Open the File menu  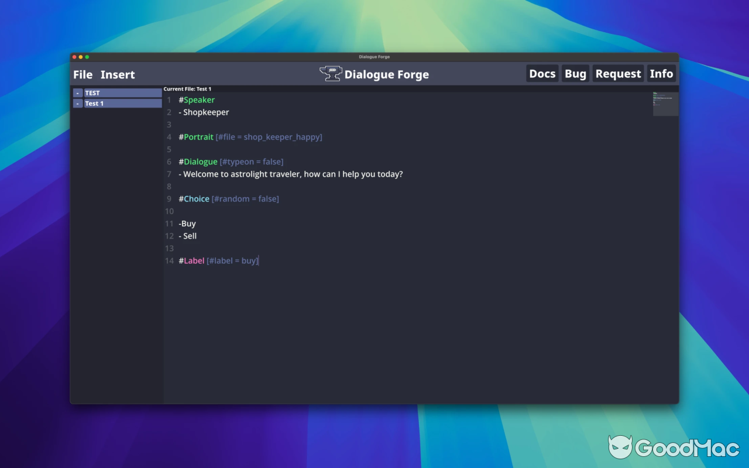(x=83, y=74)
